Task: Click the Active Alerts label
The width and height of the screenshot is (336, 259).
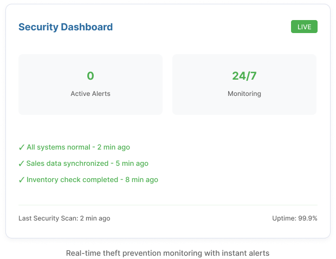Action: [91, 94]
